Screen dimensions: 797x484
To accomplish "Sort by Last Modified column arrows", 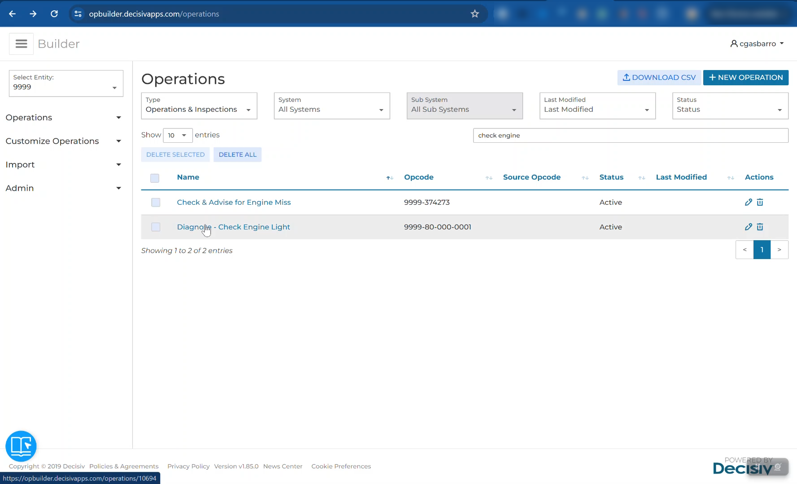I will (x=731, y=178).
